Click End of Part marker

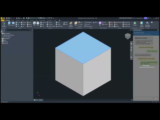click(5, 43)
